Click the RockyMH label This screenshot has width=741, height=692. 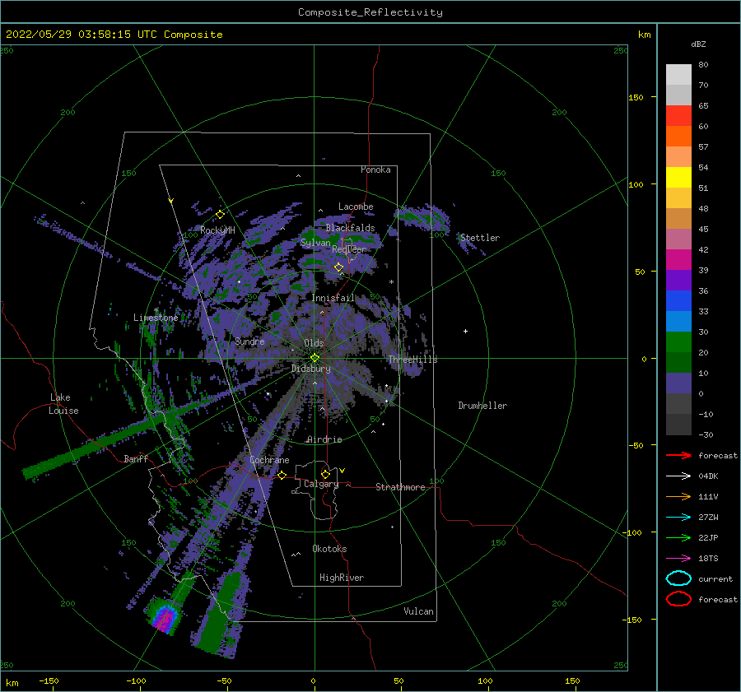[x=217, y=230]
